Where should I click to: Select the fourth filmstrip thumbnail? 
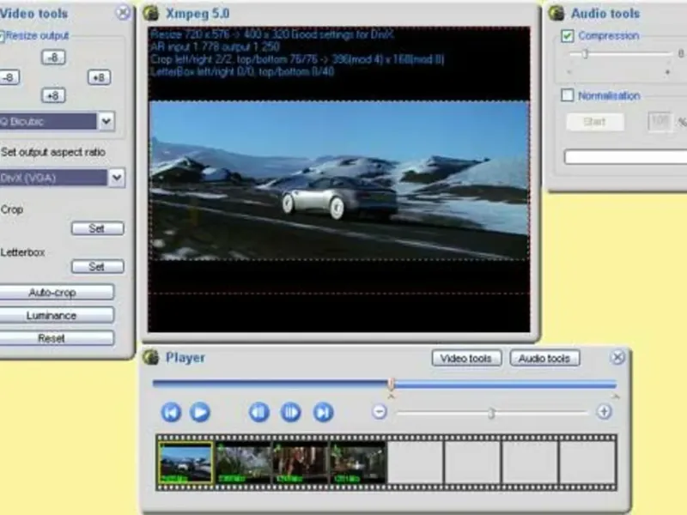pos(358,463)
